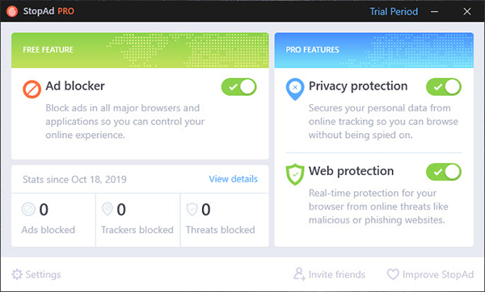Screen dimensions: 485x292
Task: Click the blue Privacy protection pin icon
Action: pos(295,89)
